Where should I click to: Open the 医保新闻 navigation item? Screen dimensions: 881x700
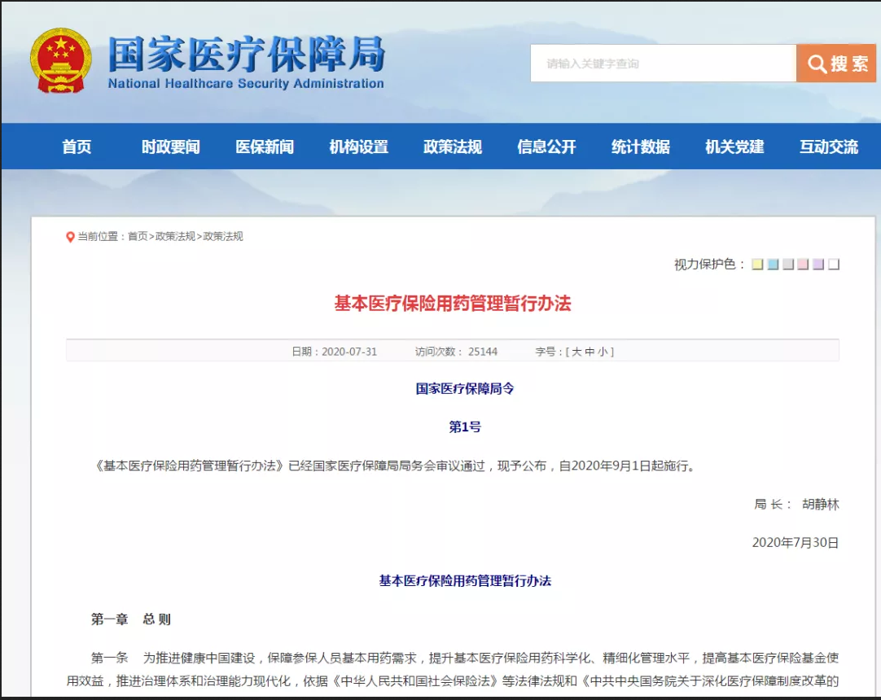pos(265,147)
